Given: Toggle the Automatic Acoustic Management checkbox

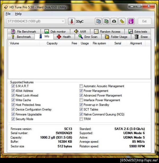Looking at the screenshot, I should coord(81,86).
